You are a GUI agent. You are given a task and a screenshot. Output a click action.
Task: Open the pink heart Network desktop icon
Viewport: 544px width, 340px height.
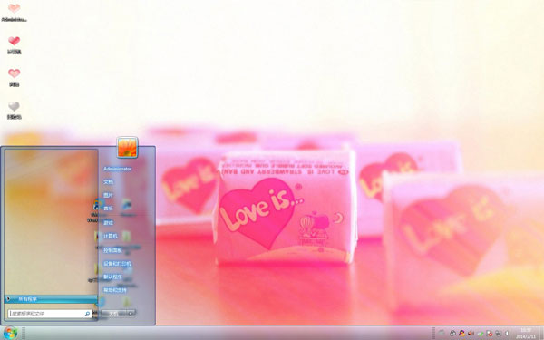(14, 78)
